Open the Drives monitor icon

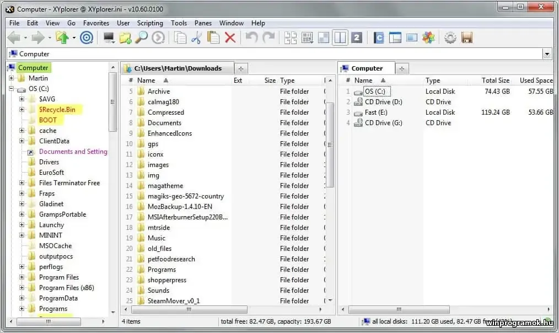[109, 37]
